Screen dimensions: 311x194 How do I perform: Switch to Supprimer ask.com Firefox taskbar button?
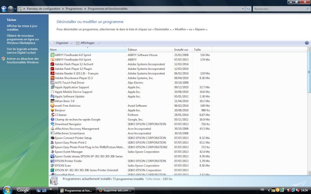115,191
